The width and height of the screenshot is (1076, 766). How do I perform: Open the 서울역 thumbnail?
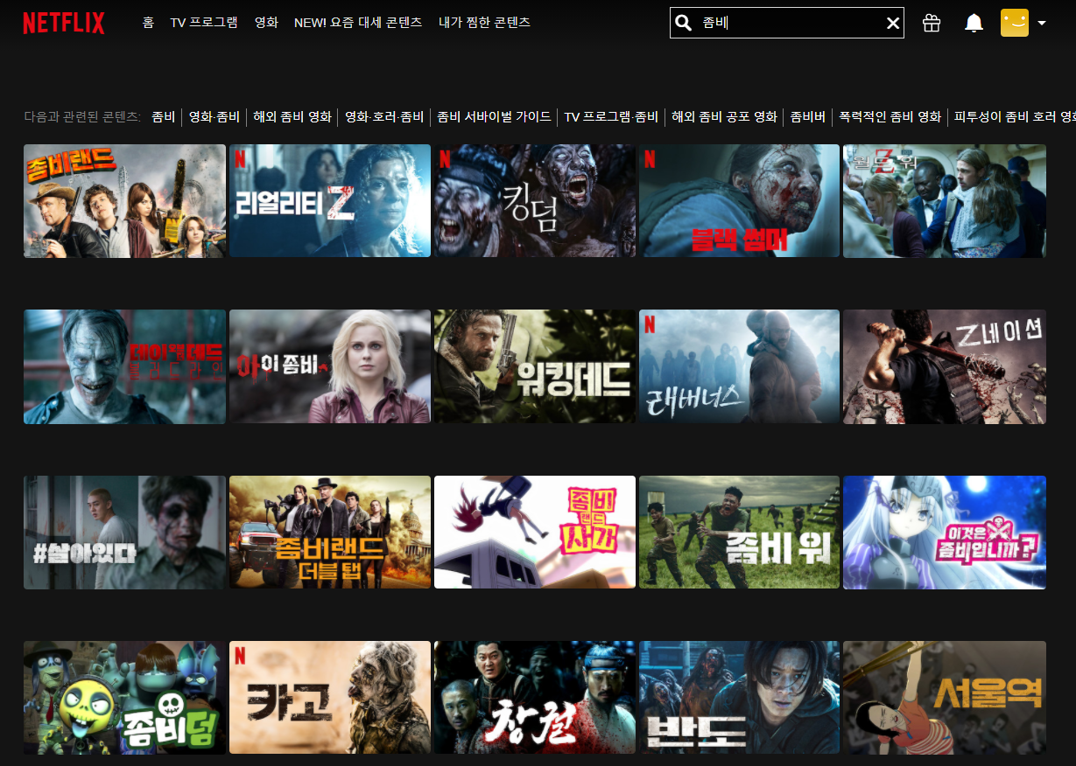click(x=945, y=698)
